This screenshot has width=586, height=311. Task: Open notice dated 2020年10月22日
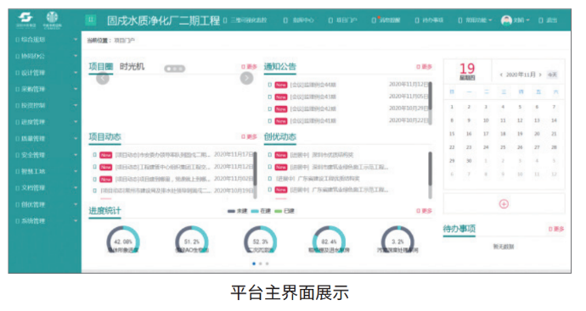[x=347, y=121]
